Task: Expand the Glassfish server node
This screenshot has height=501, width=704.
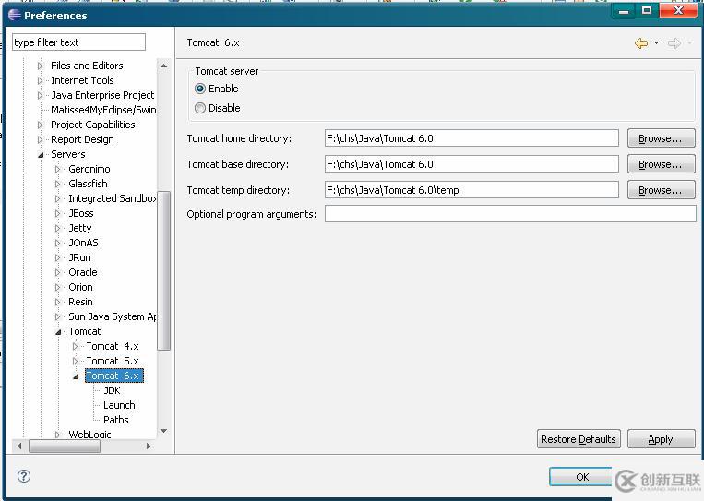Action: click(57, 184)
